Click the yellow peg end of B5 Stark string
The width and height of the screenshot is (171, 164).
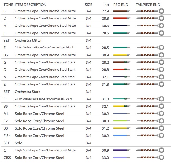(x=121, y=106)
